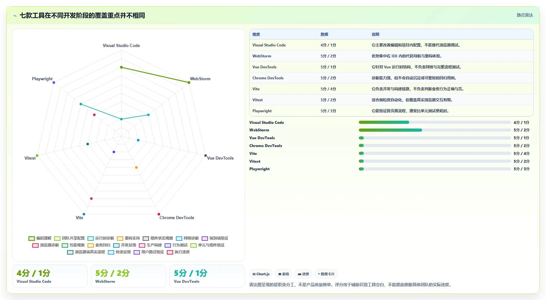Click the 进度 chip
546x300 pixels.
(x=303, y=274)
